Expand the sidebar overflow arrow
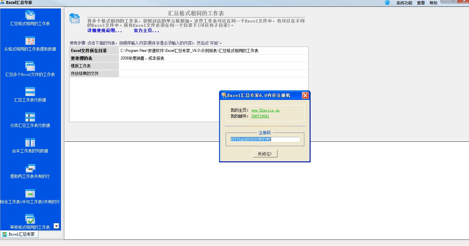 (x=56, y=226)
